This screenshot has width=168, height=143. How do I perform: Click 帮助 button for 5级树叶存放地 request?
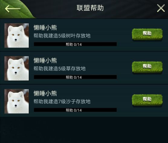point(147,34)
